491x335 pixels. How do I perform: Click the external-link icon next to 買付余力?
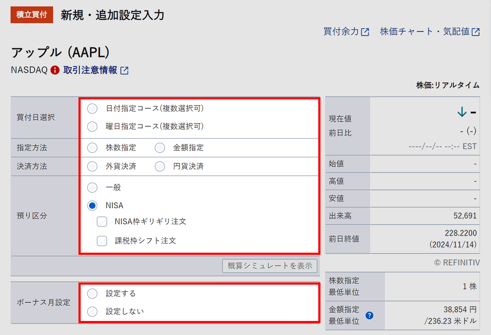(365, 32)
